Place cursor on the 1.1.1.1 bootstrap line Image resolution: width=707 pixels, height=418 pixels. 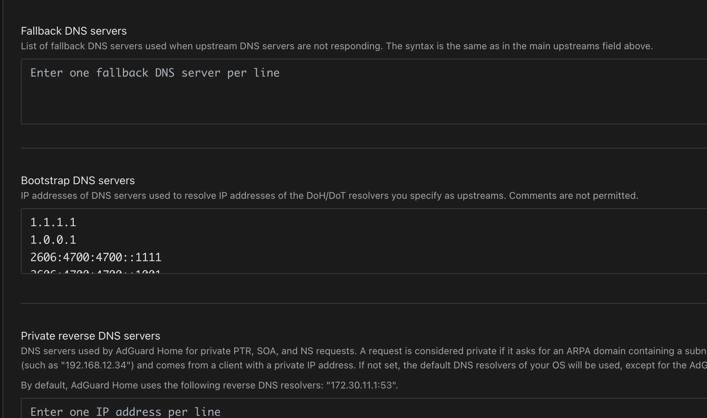click(x=53, y=222)
